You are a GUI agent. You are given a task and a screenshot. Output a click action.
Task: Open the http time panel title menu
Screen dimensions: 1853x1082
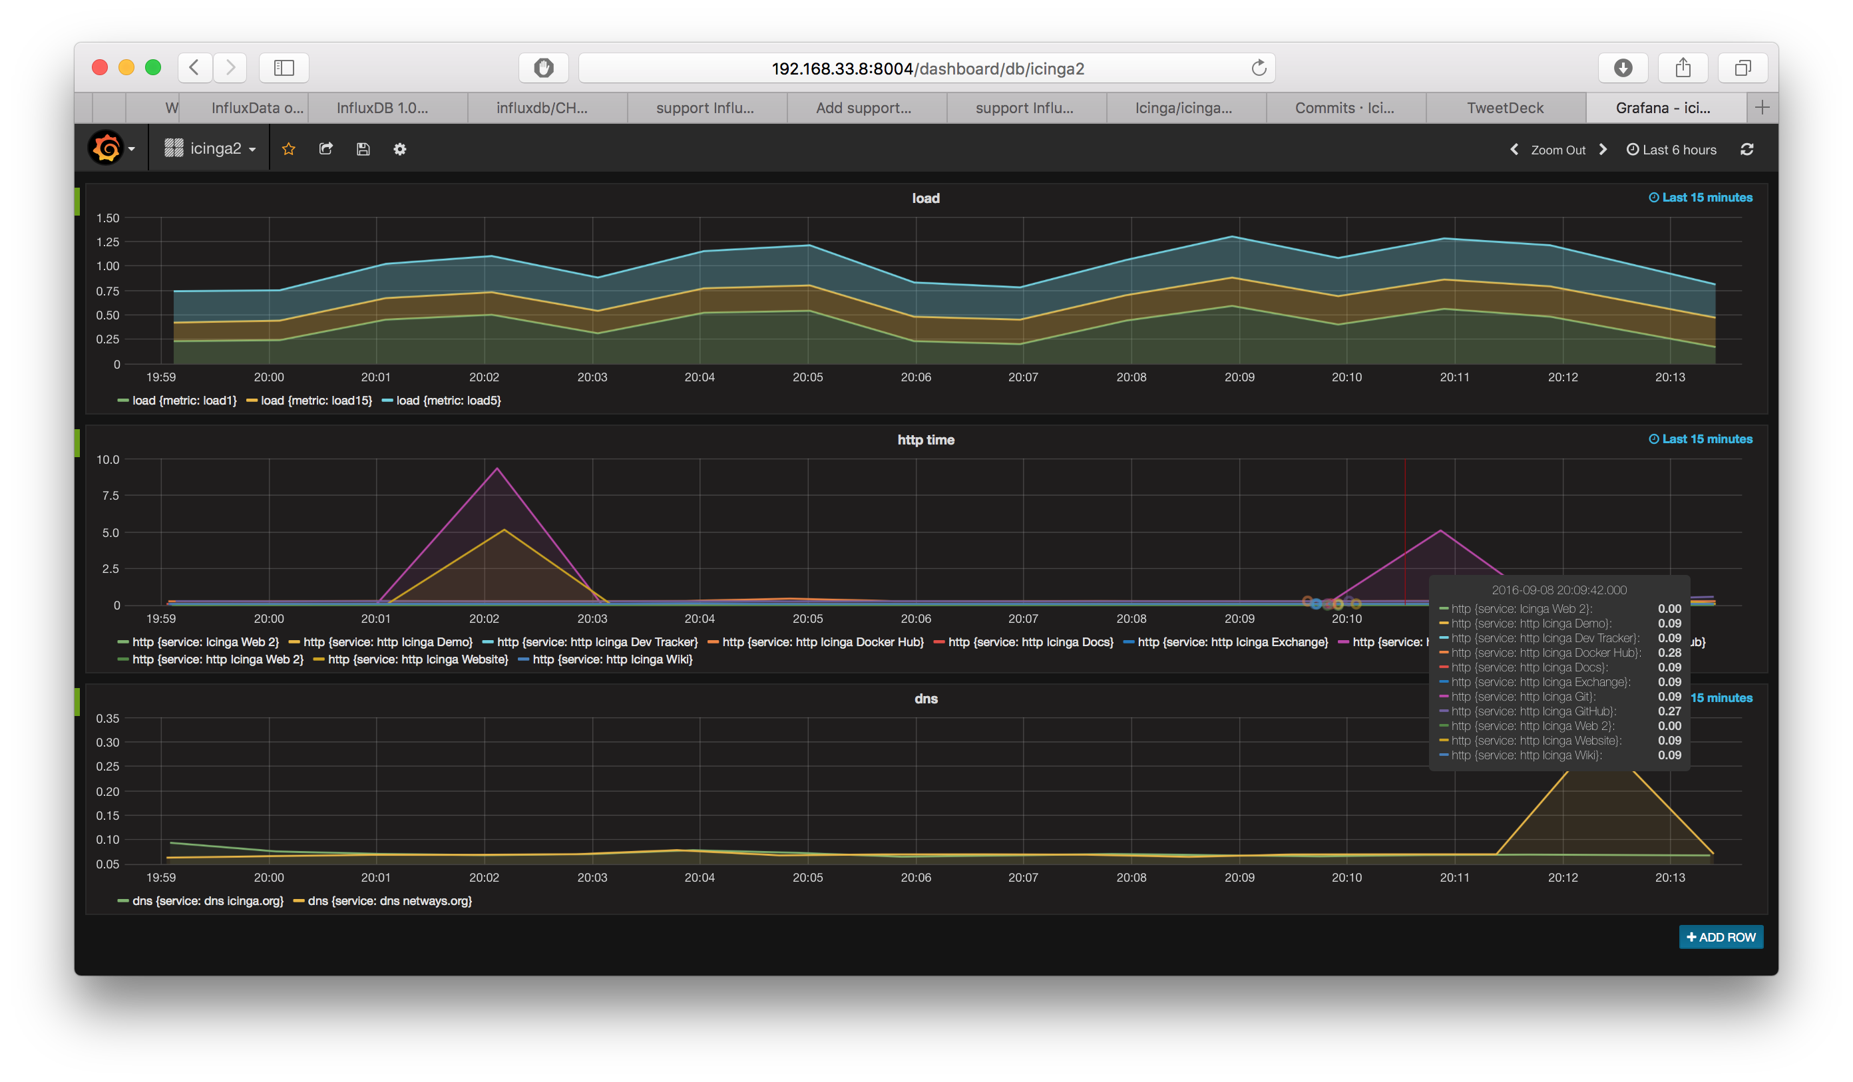(x=926, y=440)
